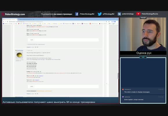The height and width of the screenshot is (116, 168).
Task: Grab the browser vertical scrollbar thumb
Action: [x=118, y=76]
